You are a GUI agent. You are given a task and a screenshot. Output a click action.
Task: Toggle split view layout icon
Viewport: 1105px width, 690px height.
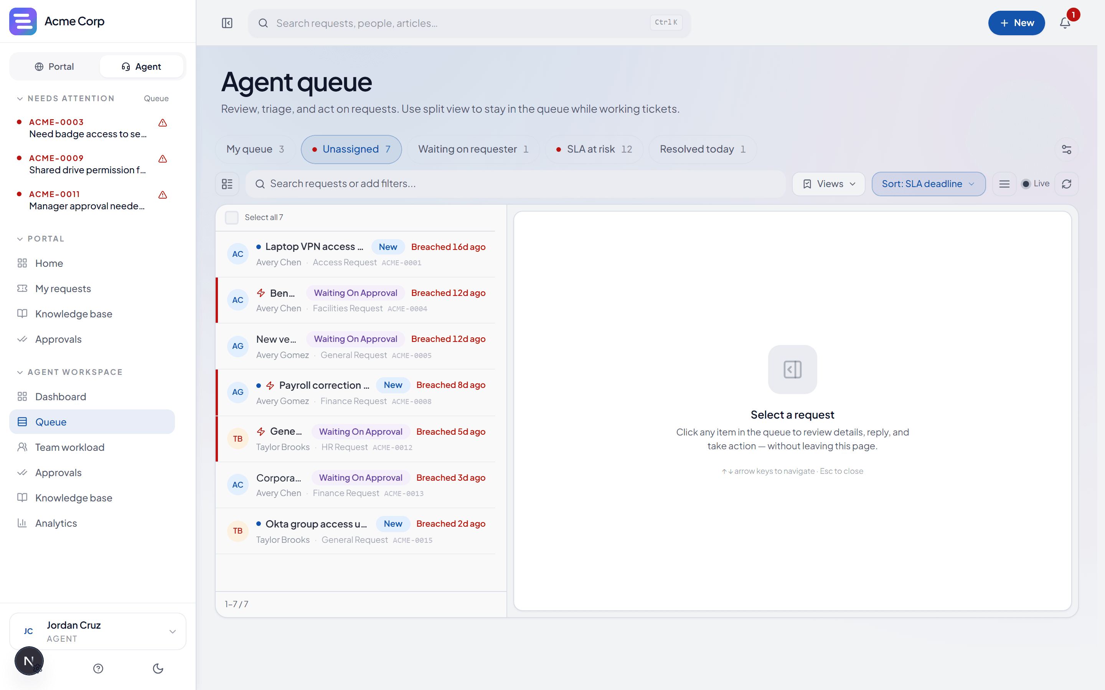click(227, 184)
